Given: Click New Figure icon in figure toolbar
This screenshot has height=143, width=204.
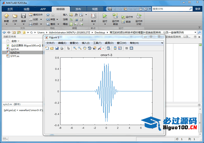Looking at the screenshot, I should (x=47, y=48).
